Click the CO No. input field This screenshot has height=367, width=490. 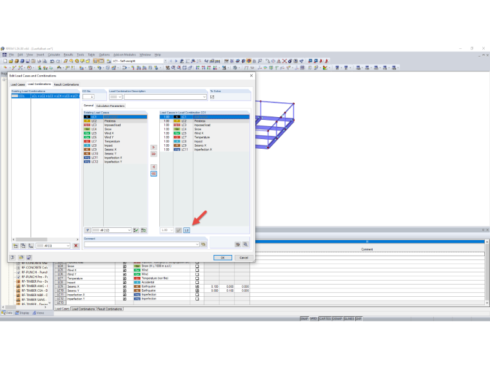coord(88,97)
